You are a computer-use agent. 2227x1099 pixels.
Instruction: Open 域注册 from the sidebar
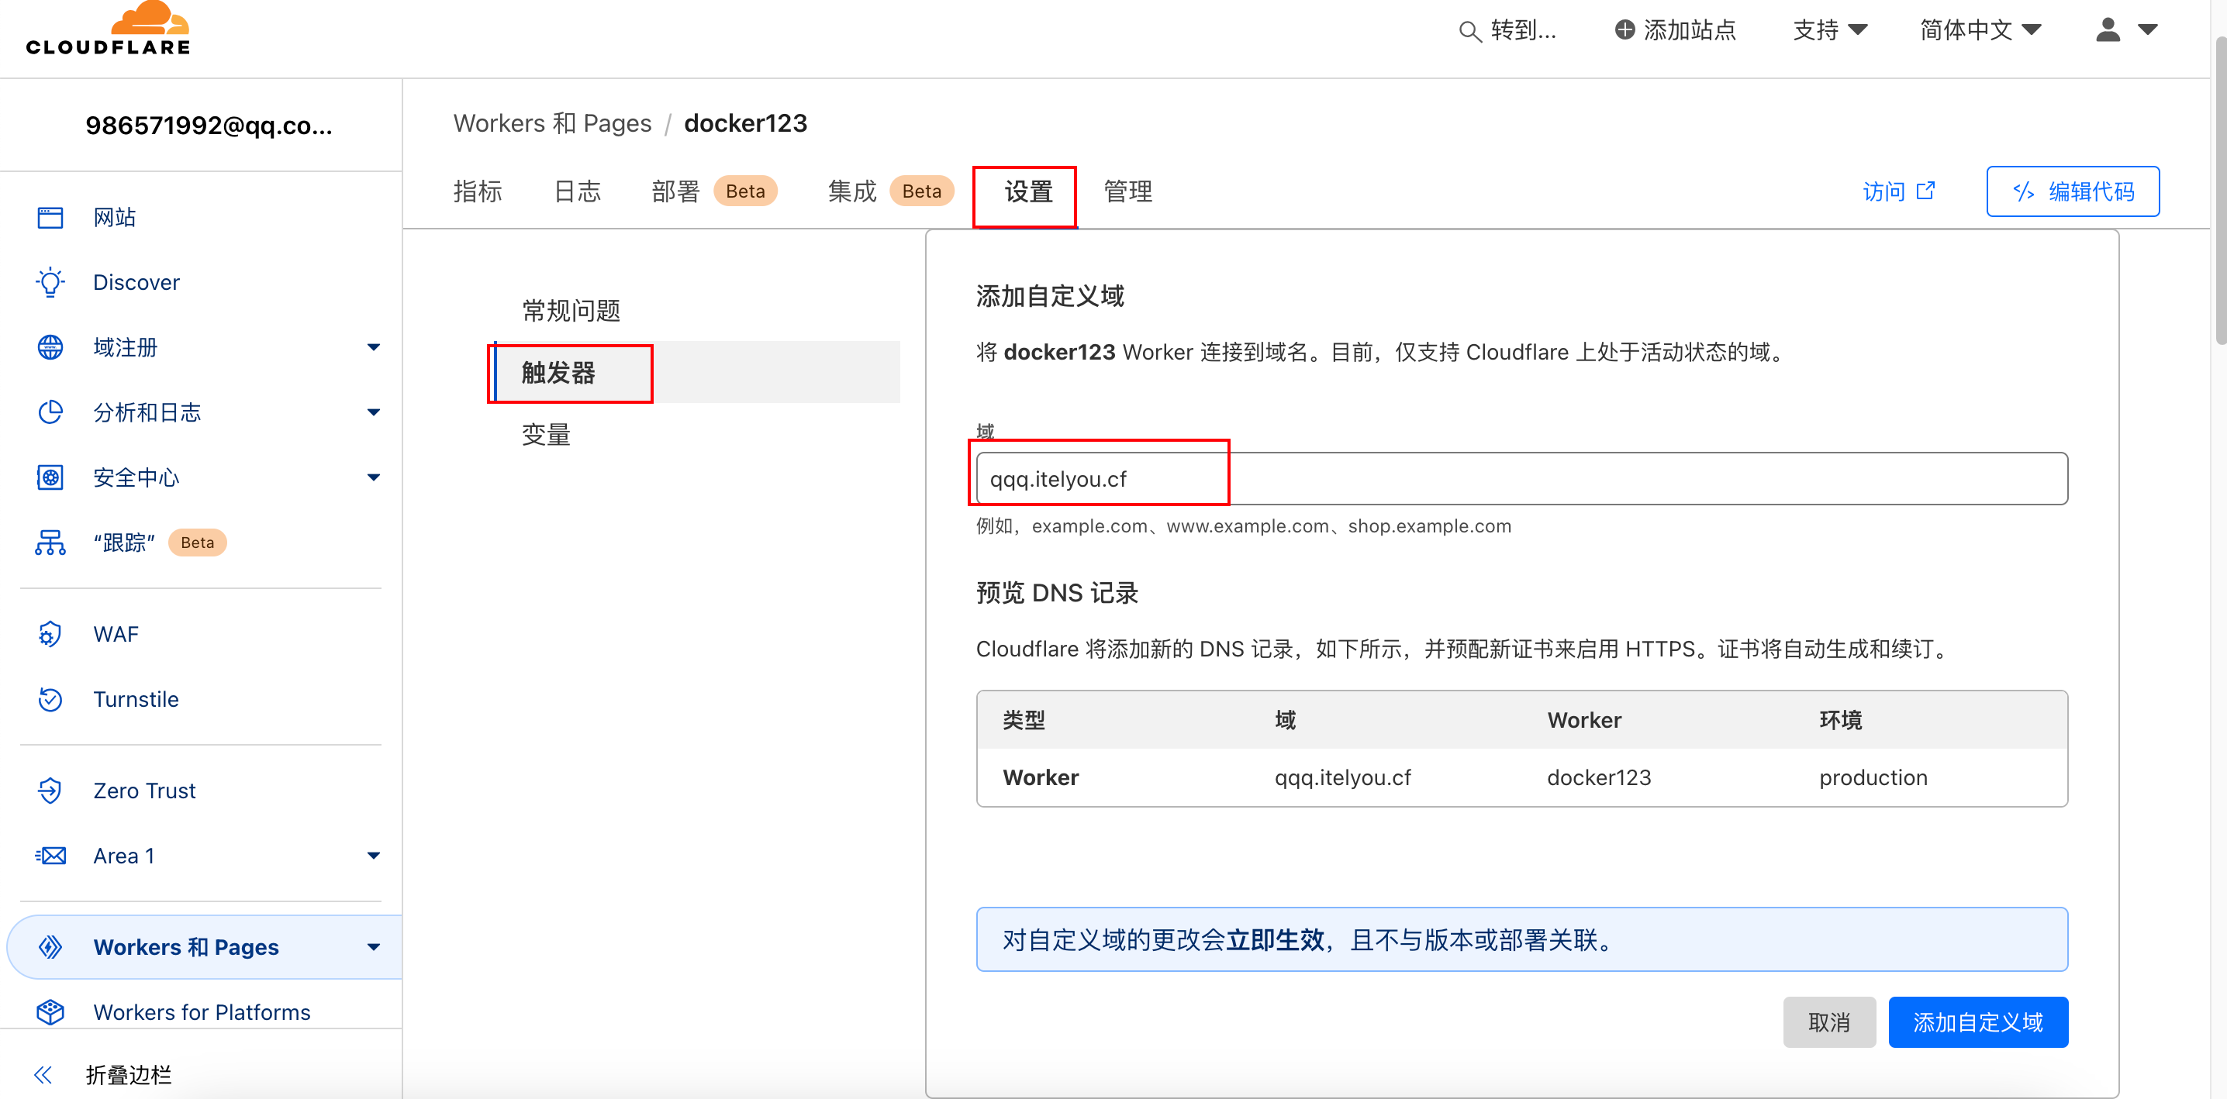pyautogui.click(x=126, y=347)
